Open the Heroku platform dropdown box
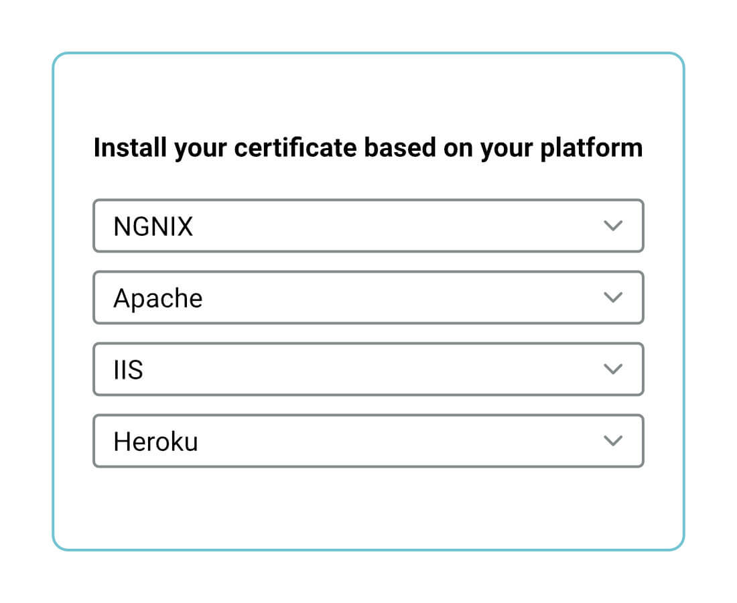Screen dimensions: 737x603 click(368, 441)
